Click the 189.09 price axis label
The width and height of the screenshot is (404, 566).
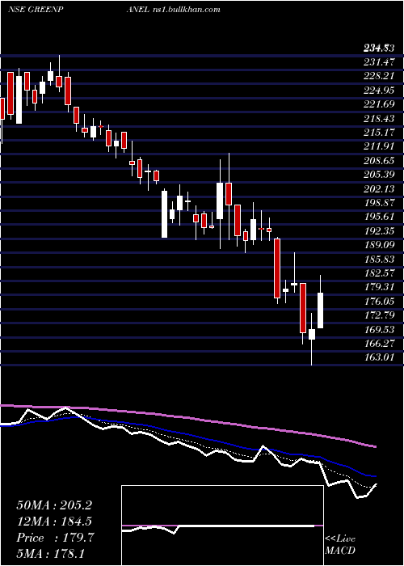click(x=379, y=245)
